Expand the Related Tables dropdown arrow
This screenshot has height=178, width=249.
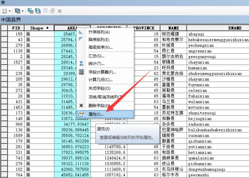[23, 11]
